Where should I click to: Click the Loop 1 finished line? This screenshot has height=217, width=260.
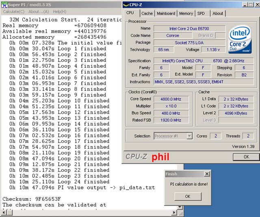(x=58, y=49)
